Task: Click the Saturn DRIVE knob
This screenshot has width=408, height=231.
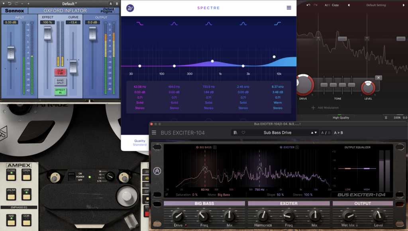Action: pyautogui.click(x=303, y=85)
